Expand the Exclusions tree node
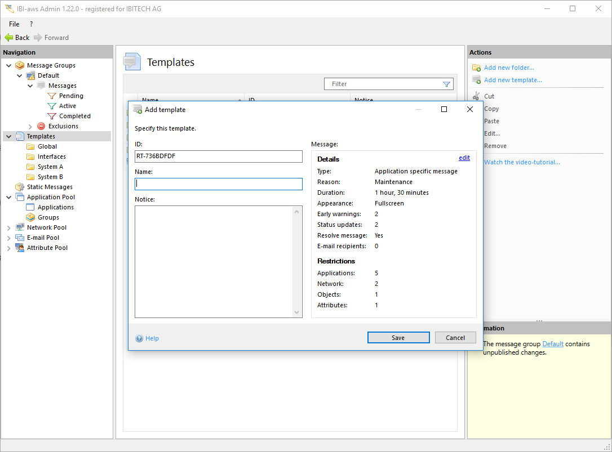 coord(30,126)
